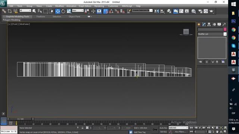Open the Tools menu

pyautogui.click(x=20, y=6)
